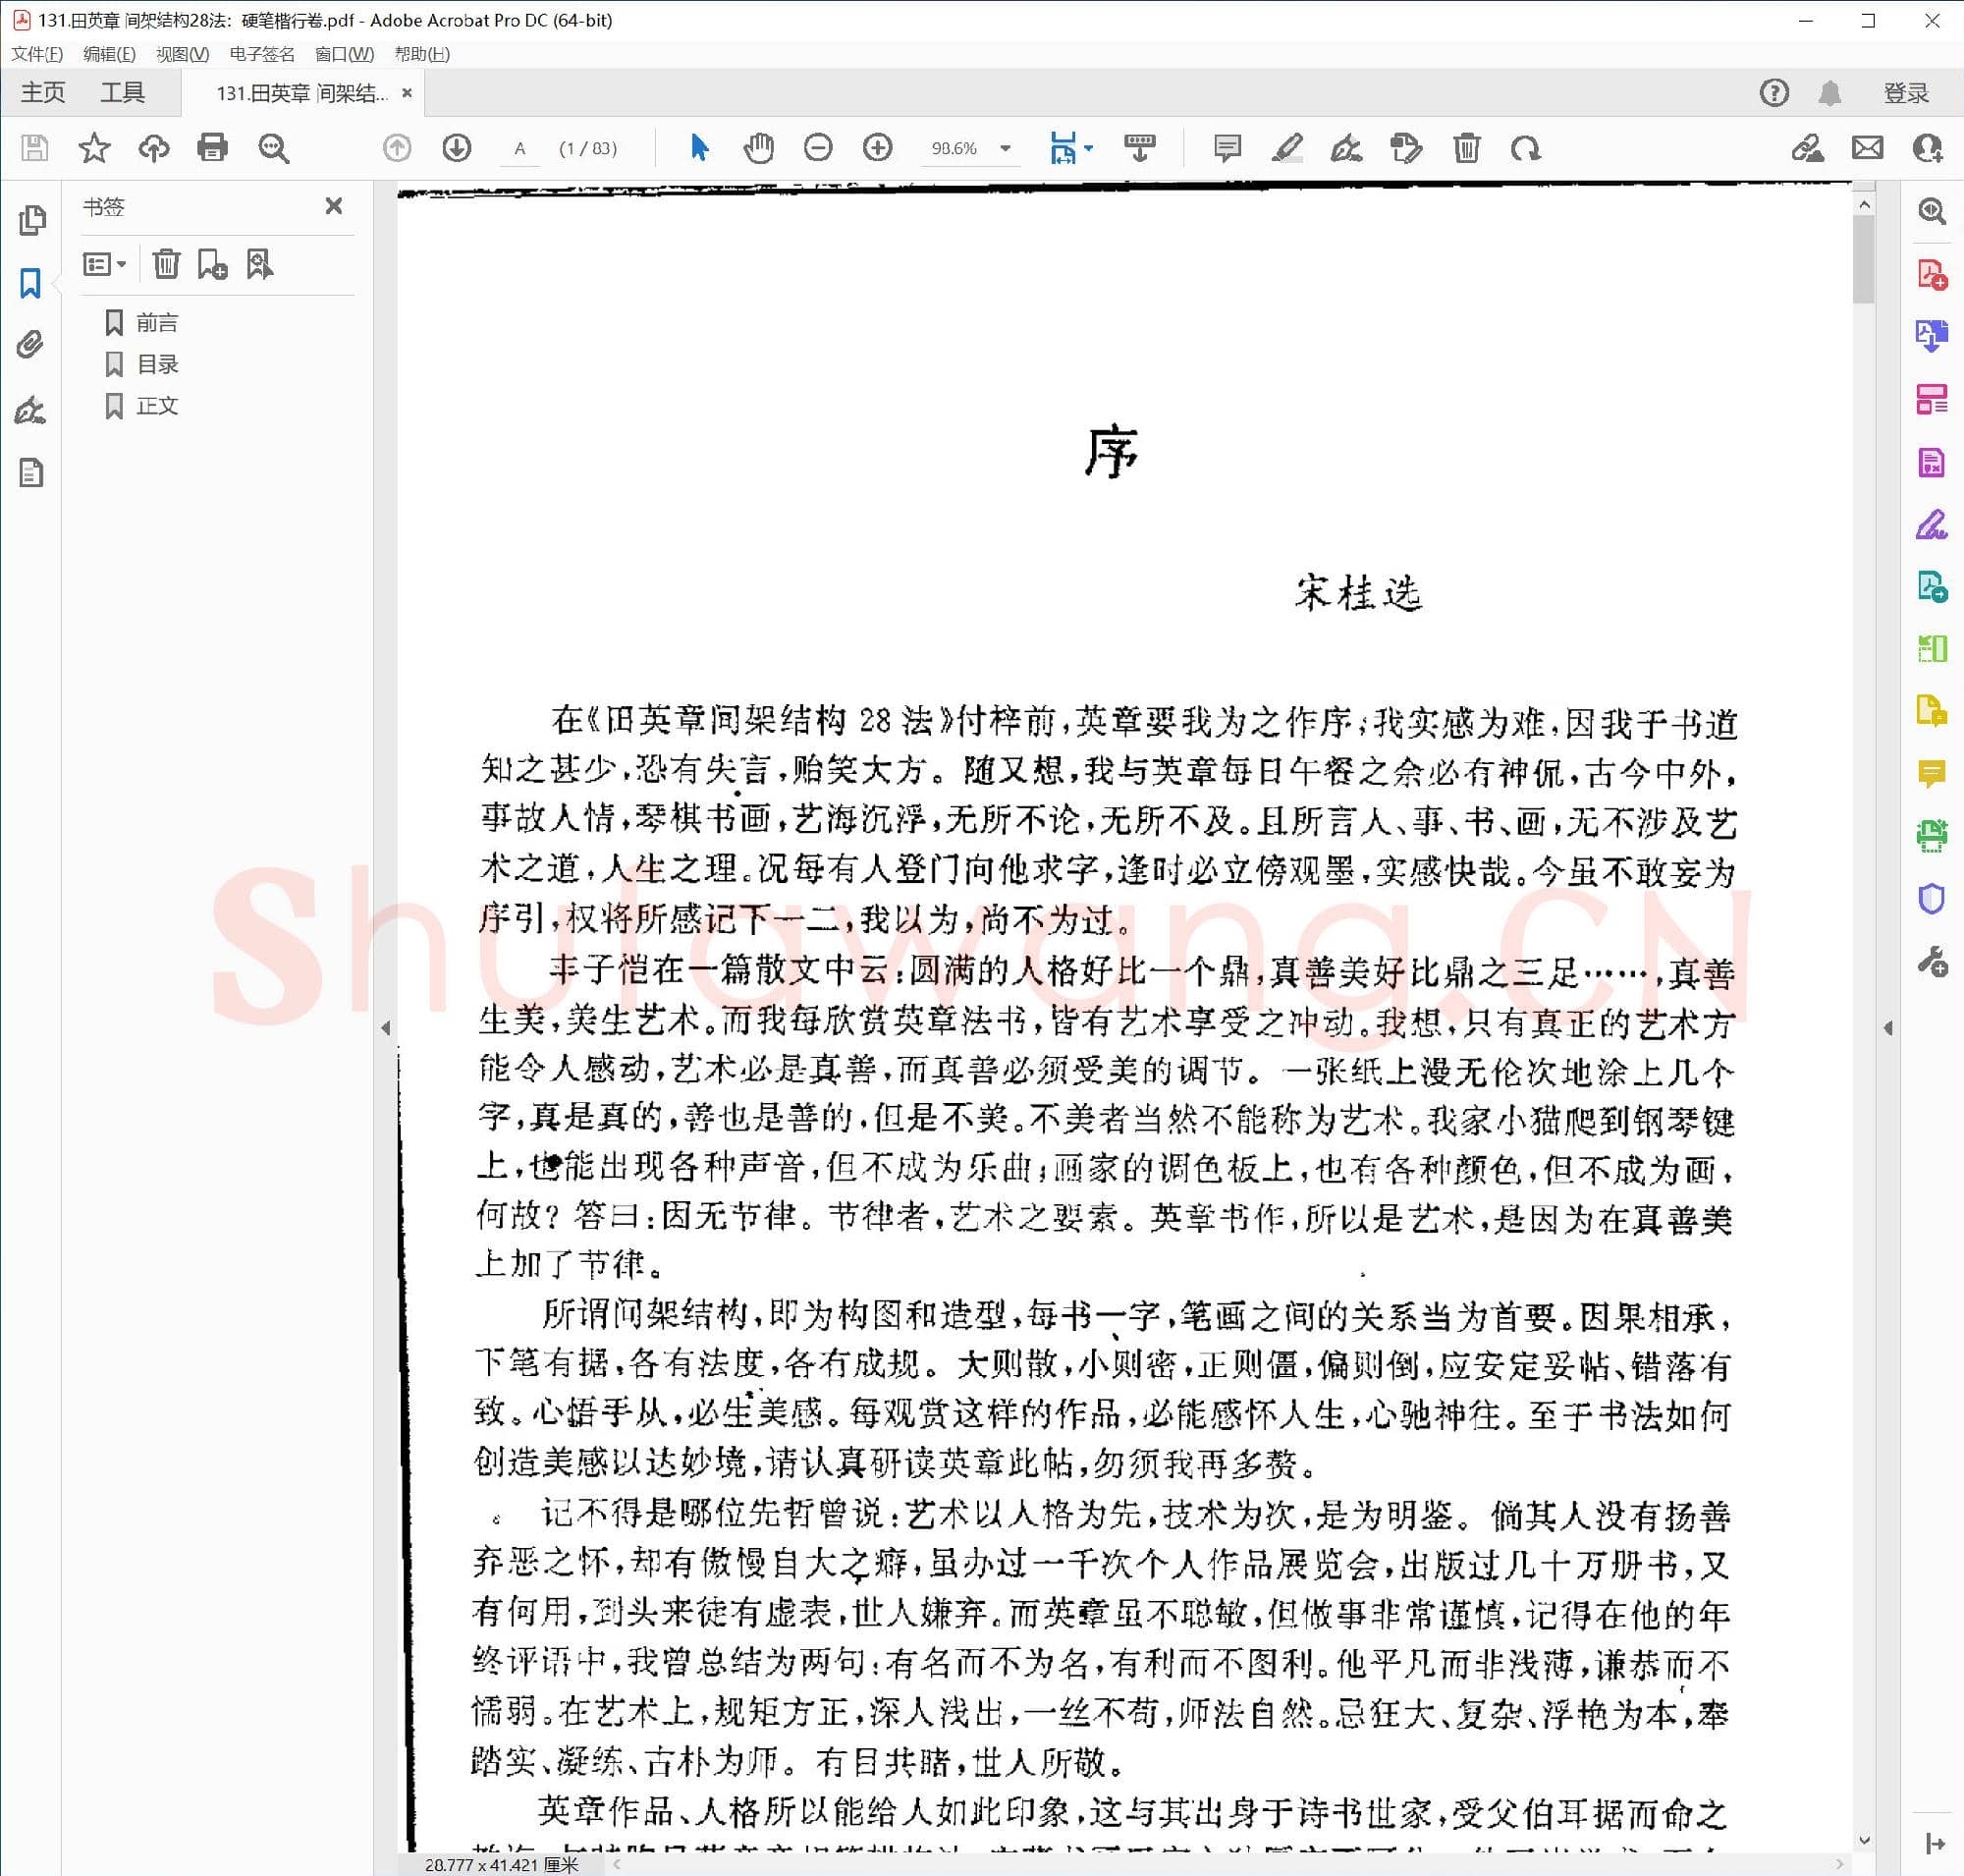Image resolution: width=1964 pixels, height=1876 pixels.
Task: Open the zoom percentage dropdown
Action: point(1005,147)
